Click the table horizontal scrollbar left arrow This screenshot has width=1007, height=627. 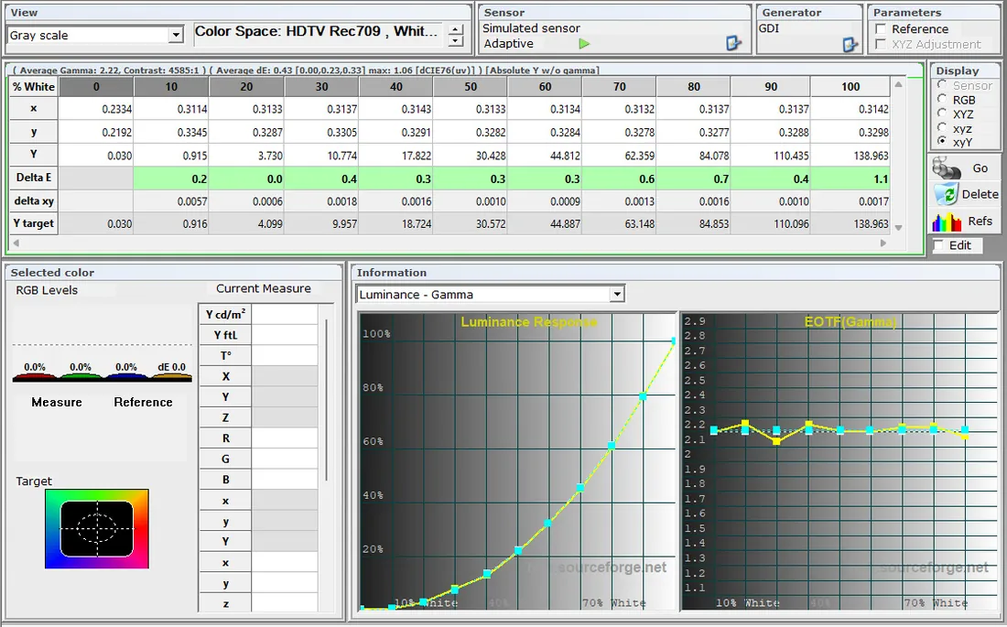click(x=16, y=243)
